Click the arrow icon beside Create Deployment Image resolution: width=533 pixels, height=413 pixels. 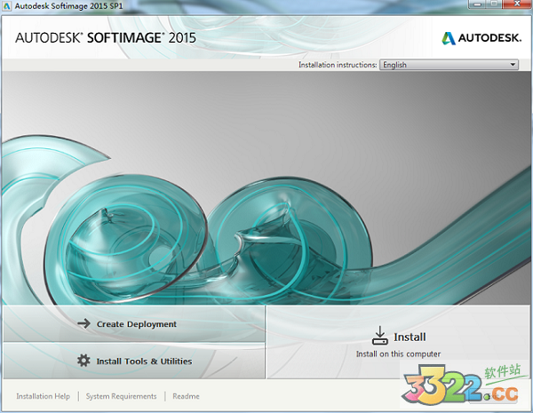84,324
